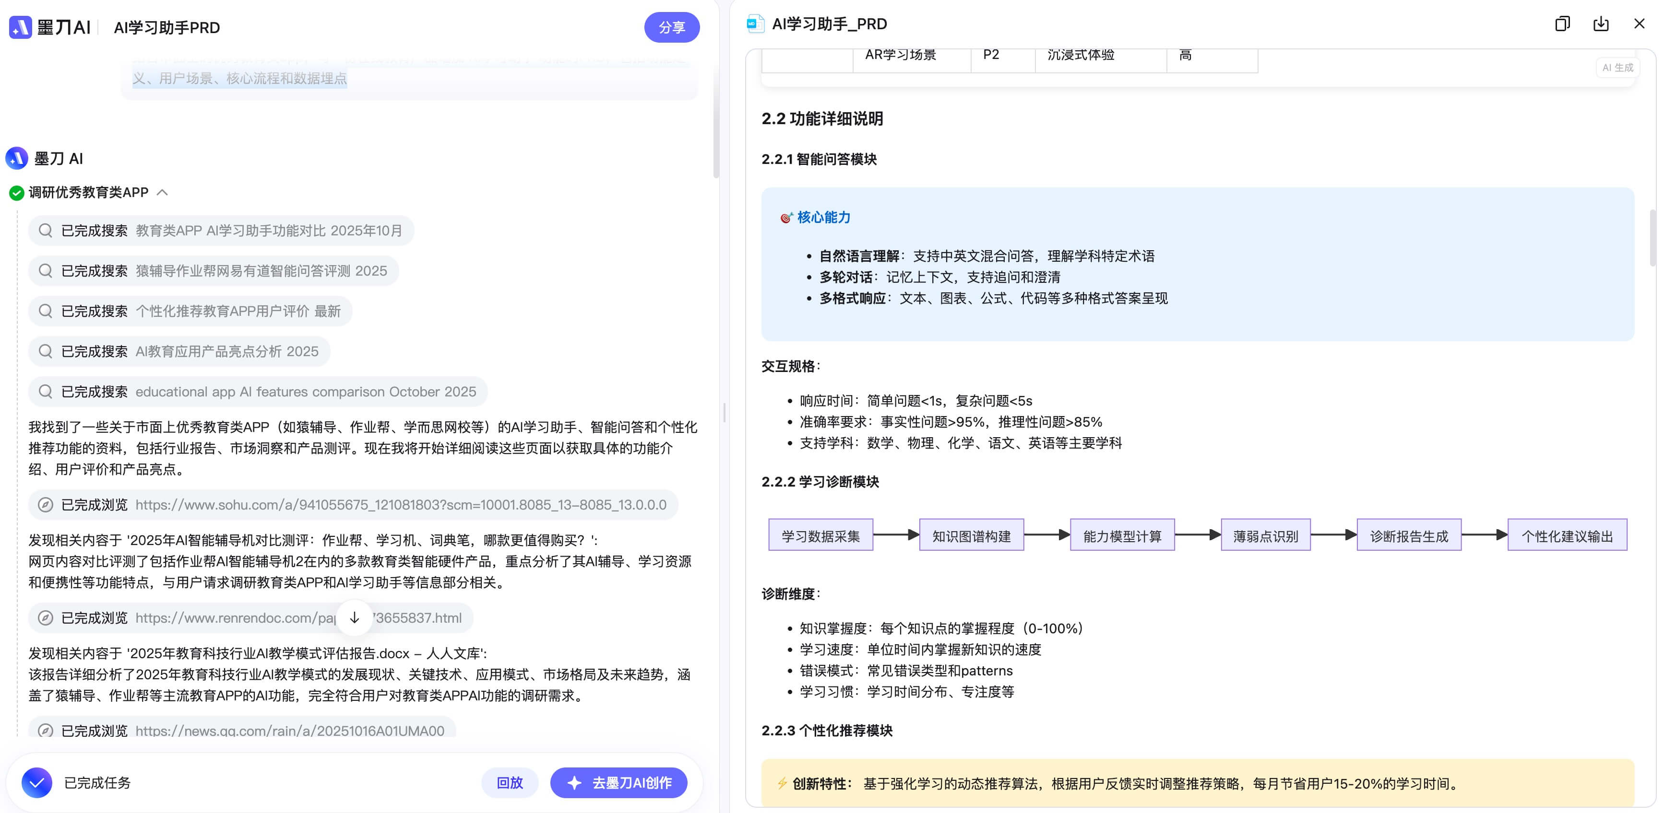The image size is (1664, 813).
Task: Click the scroll-to-bottom arrow icon
Action: coord(354,617)
